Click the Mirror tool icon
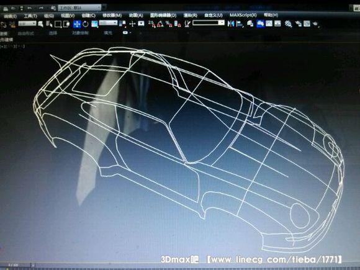Viewport: 360px width, 270px height. pyautogui.click(x=231, y=24)
